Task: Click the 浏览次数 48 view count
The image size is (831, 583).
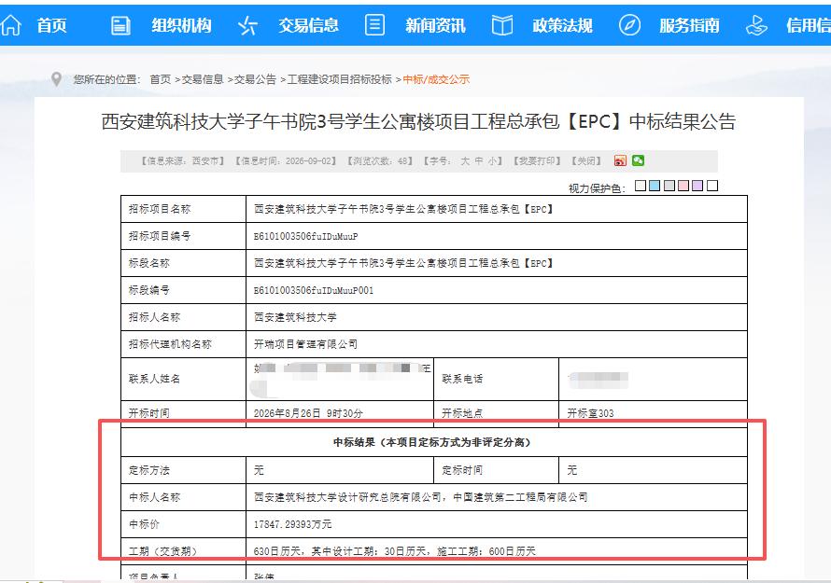Action: click(380, 161)
